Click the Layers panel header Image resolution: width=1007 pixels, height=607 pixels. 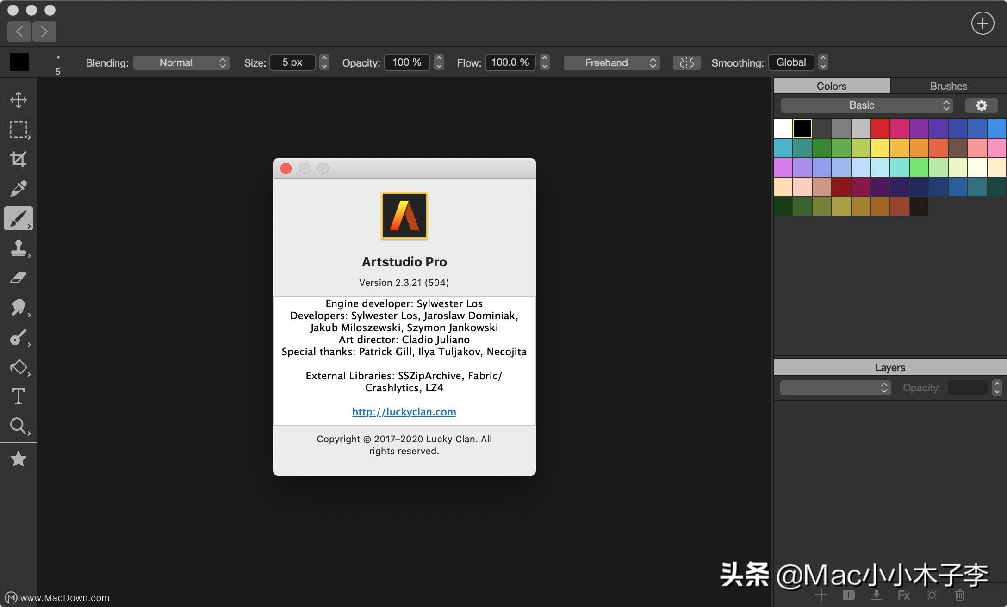(890, 367)
